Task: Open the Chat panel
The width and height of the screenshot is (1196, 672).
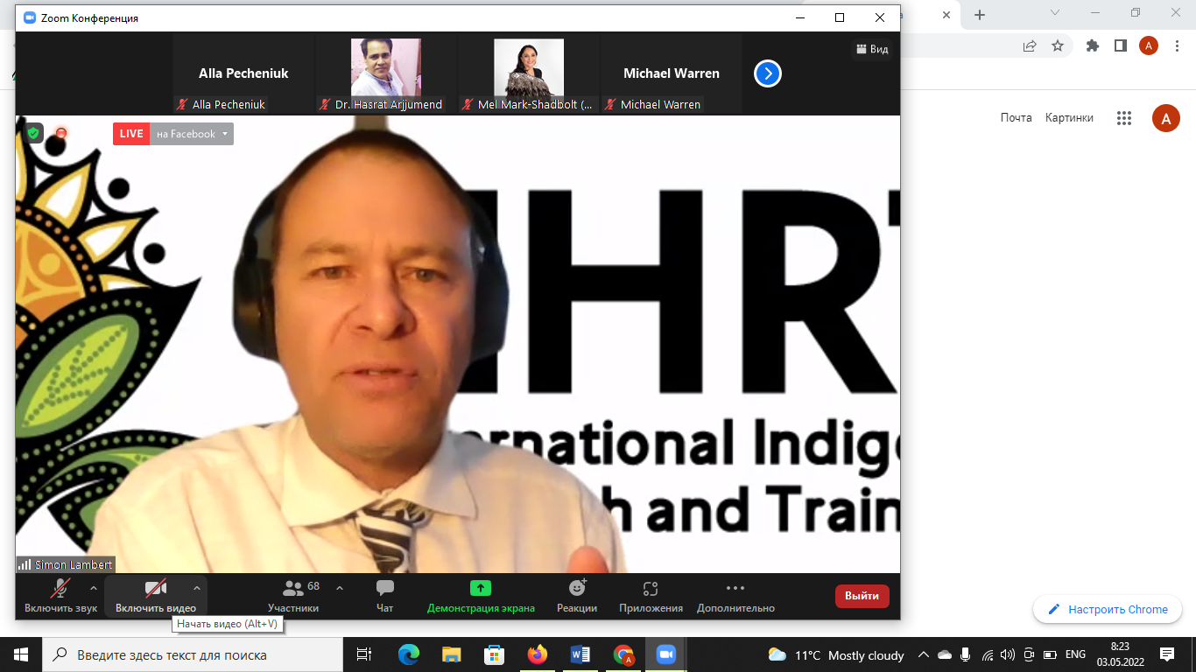Action: (384, 596)
